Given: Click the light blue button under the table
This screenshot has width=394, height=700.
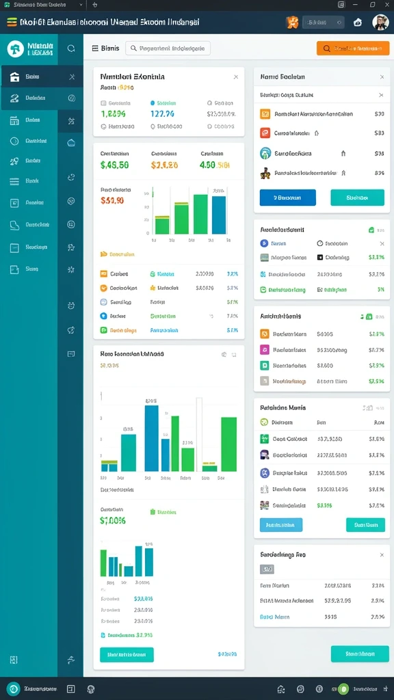Looking at the screenshot, I should click(281, 525).
